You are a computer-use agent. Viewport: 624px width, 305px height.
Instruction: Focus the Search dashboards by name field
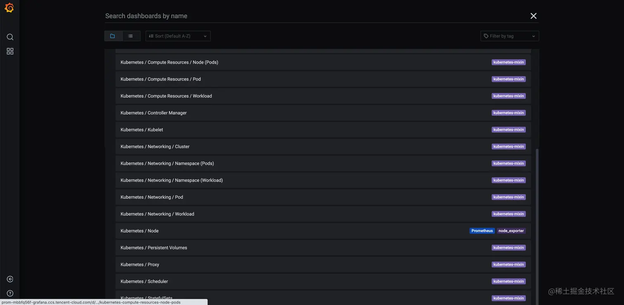(316, 16)
